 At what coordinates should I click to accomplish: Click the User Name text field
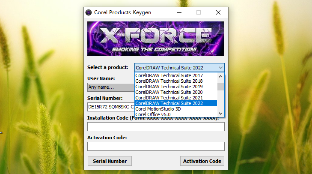[110, 87]
